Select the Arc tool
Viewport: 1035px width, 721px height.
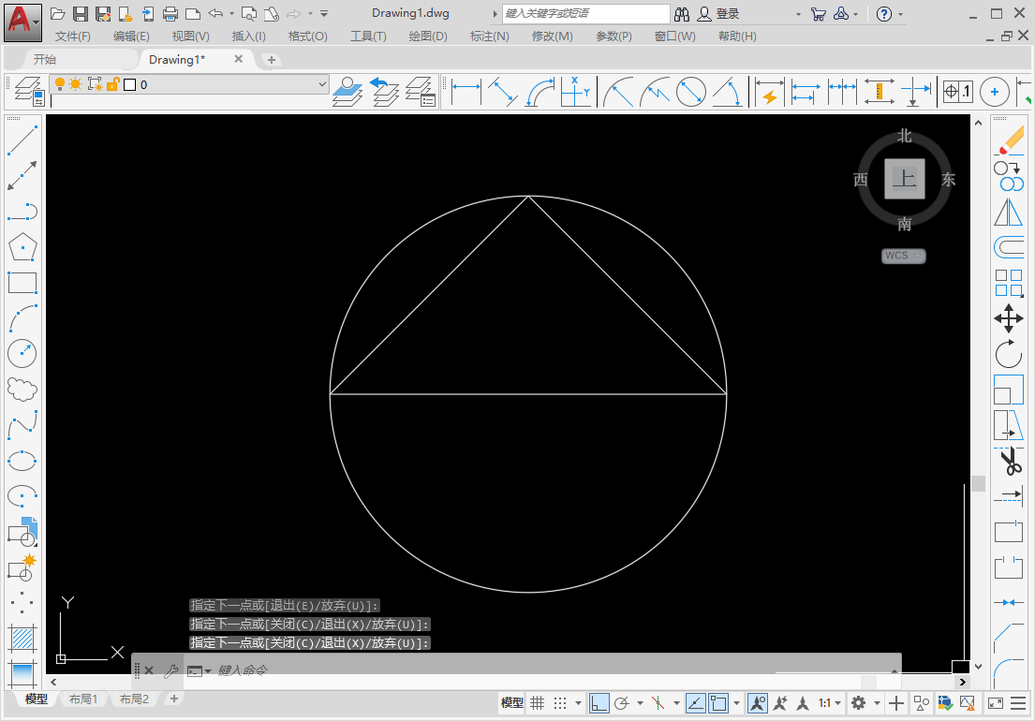[x=22, y=318]
